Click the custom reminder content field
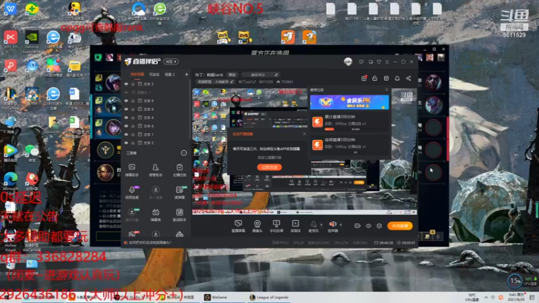539x303 pixels. (x=269, y=158)
